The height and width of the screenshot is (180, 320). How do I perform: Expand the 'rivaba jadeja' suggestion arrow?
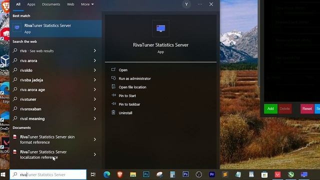95,80
